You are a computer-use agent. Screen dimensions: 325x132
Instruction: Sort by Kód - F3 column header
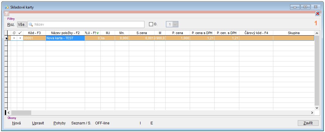[x=34, y=33]
